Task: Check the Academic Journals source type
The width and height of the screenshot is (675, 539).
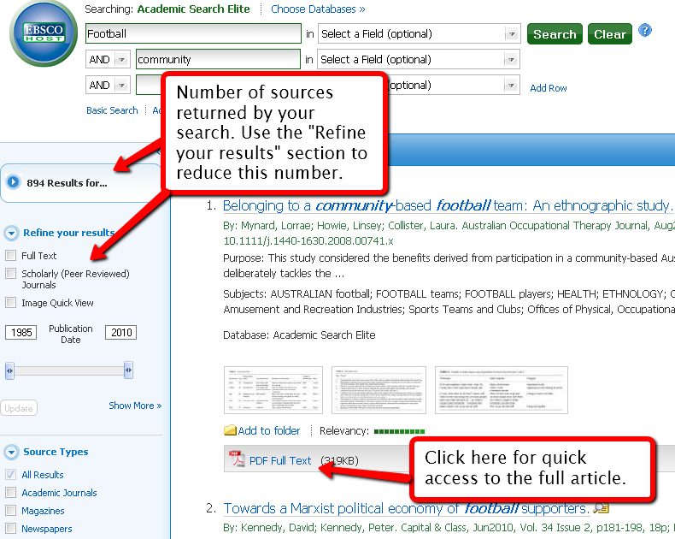Action: (11, 493)
